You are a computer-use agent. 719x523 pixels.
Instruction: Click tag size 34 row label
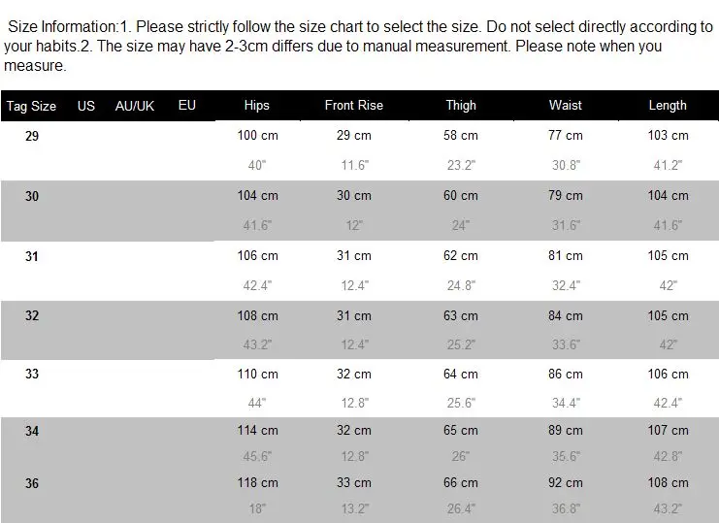(x=32, y=431)
